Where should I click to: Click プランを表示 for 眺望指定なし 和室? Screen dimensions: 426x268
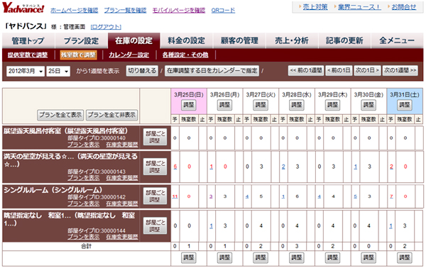pos(83,237)
